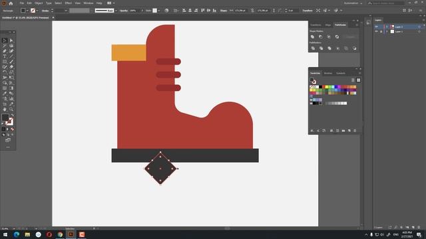Switch Swatches panel to list view
The image size is (426, 239).
(x=353, y=80)
